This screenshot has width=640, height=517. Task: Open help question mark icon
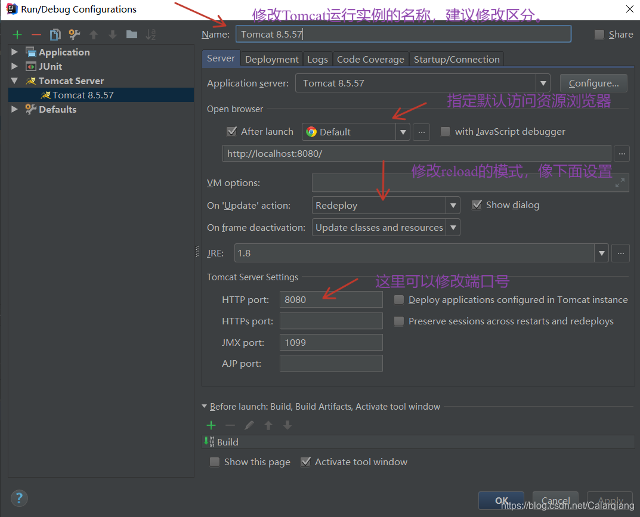pyautogui.click(x=18, y=499)
